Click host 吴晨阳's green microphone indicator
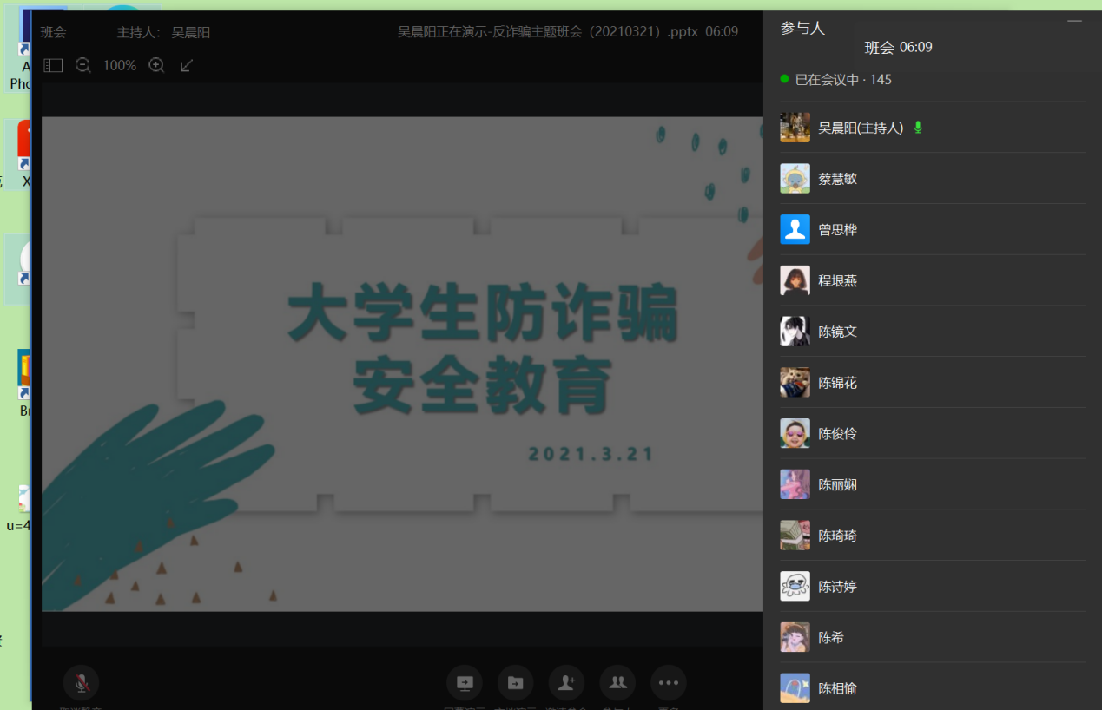Viewport: 1102px width, 710px height. 918,128
